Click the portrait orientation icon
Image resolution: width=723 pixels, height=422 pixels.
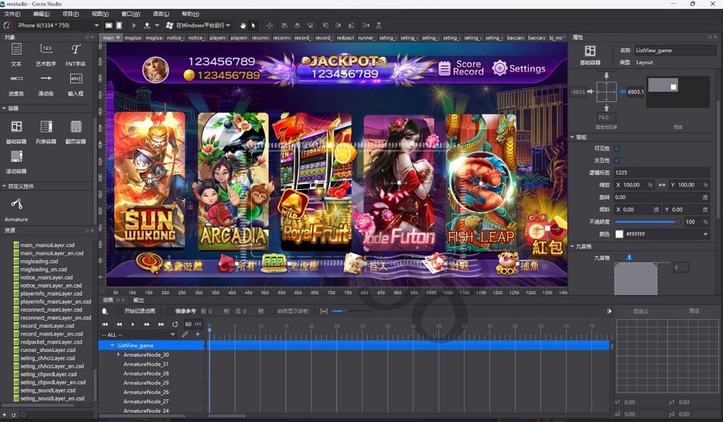point(119,25)
